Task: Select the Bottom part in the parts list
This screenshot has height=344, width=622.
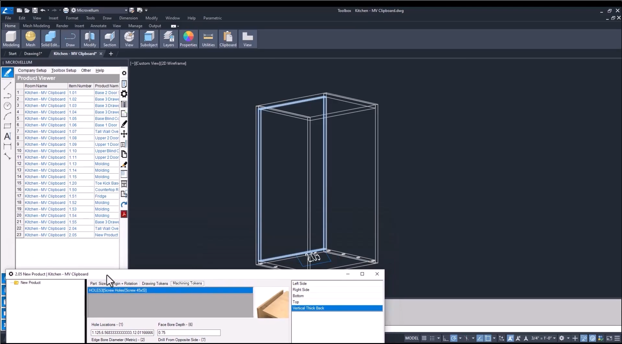Action: [x=337, y=296]
